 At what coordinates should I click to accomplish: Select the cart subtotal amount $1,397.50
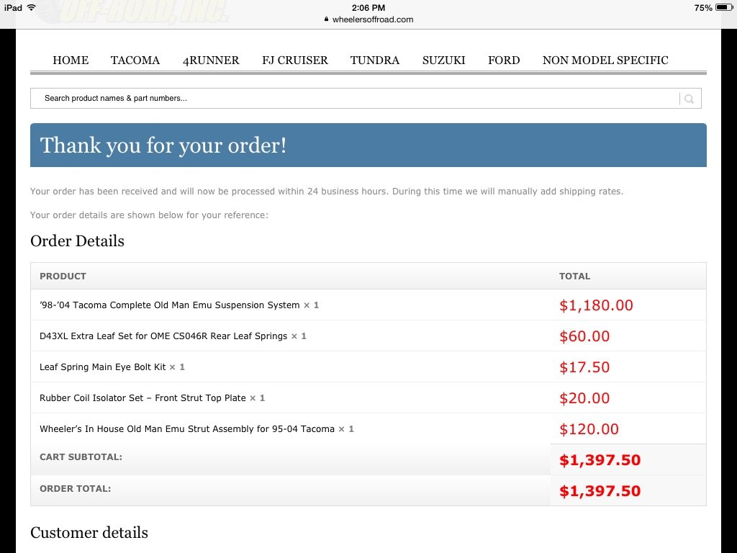[x=600, y=460]
